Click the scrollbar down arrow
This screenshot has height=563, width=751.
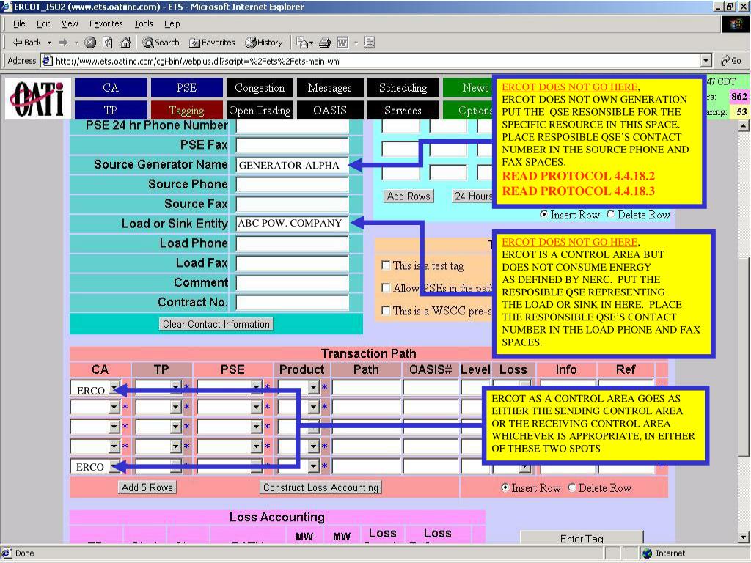pyautogui.click(x=743, y=537)
